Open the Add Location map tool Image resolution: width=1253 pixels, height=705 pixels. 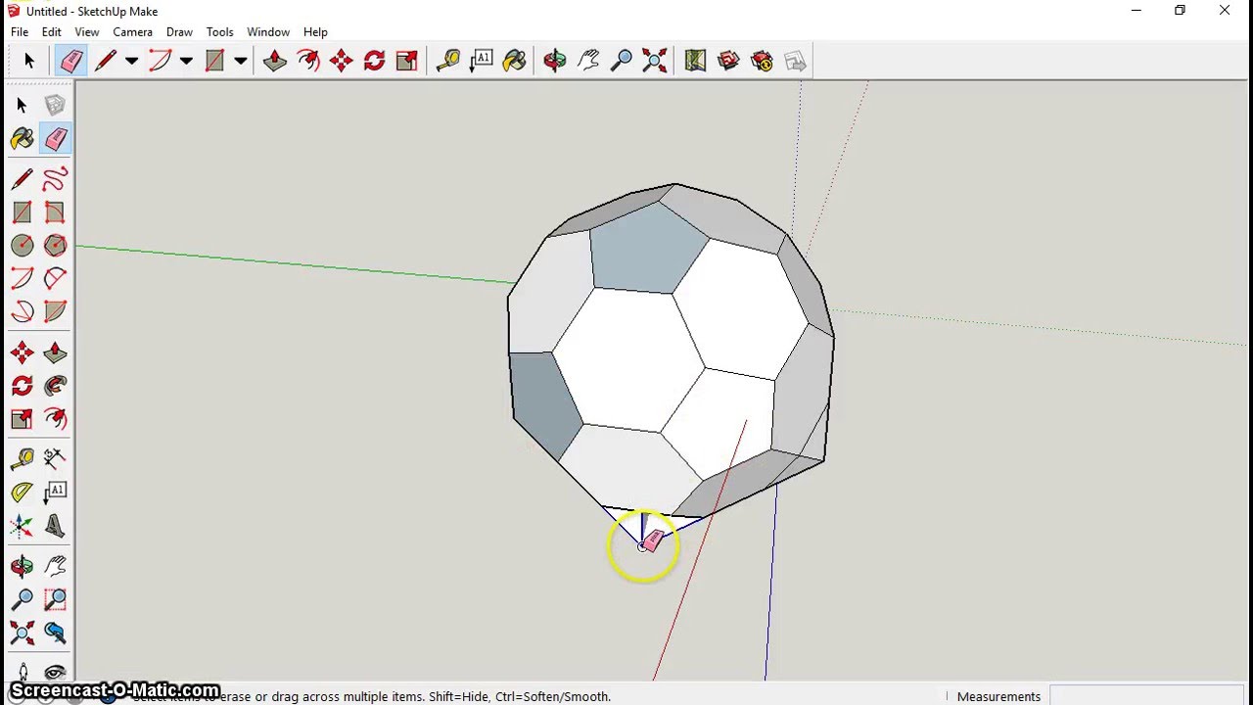point(695,61)
